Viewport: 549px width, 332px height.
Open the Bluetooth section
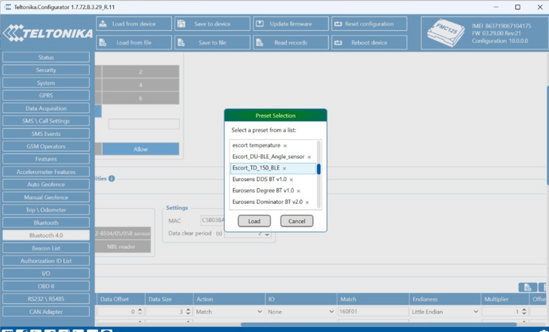(46, 222)
